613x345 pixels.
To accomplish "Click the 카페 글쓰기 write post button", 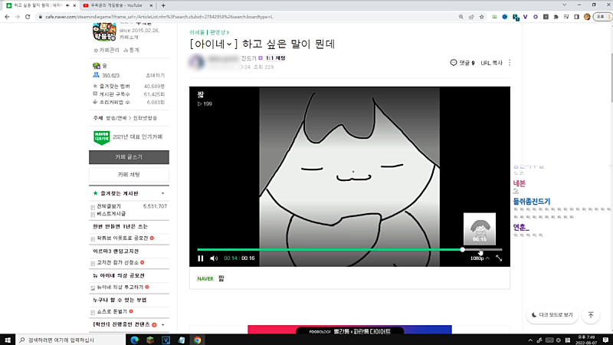I will pyautogui.click(x=128, y=156).
